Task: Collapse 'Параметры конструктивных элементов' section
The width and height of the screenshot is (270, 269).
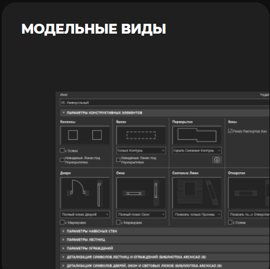Action: pyautogui.click(x=165, y=112)
